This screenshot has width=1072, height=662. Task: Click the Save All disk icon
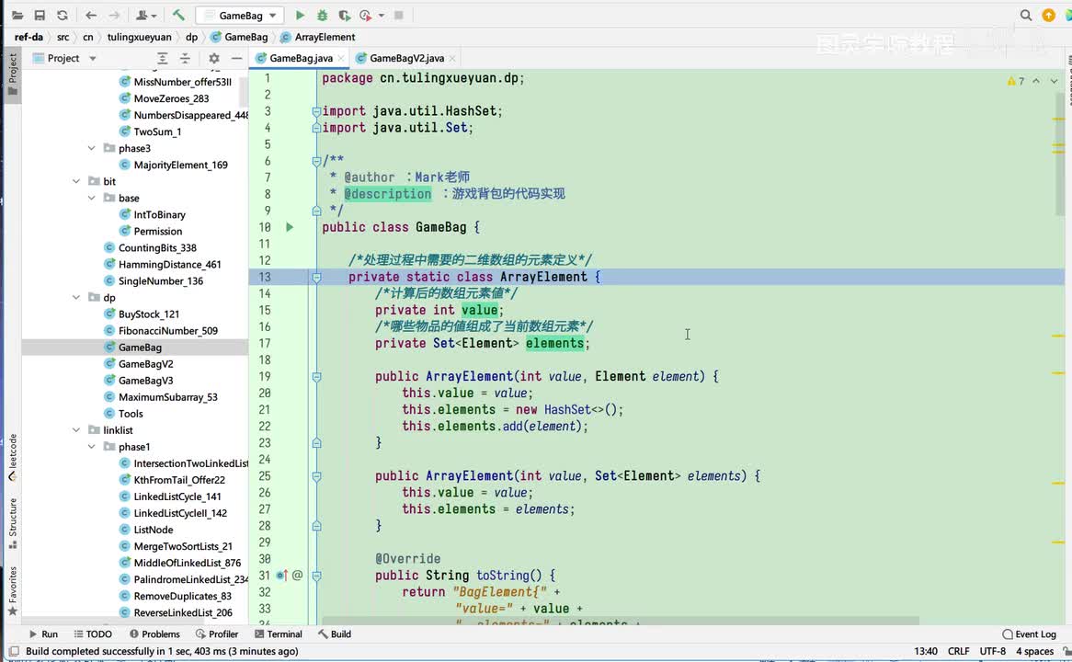pyautogui.click(x=40, y=16)
